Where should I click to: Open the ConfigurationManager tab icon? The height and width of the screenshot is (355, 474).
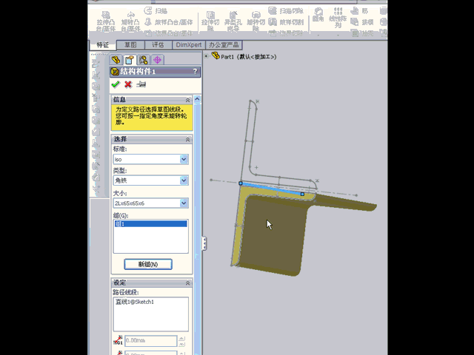(143, 60)
